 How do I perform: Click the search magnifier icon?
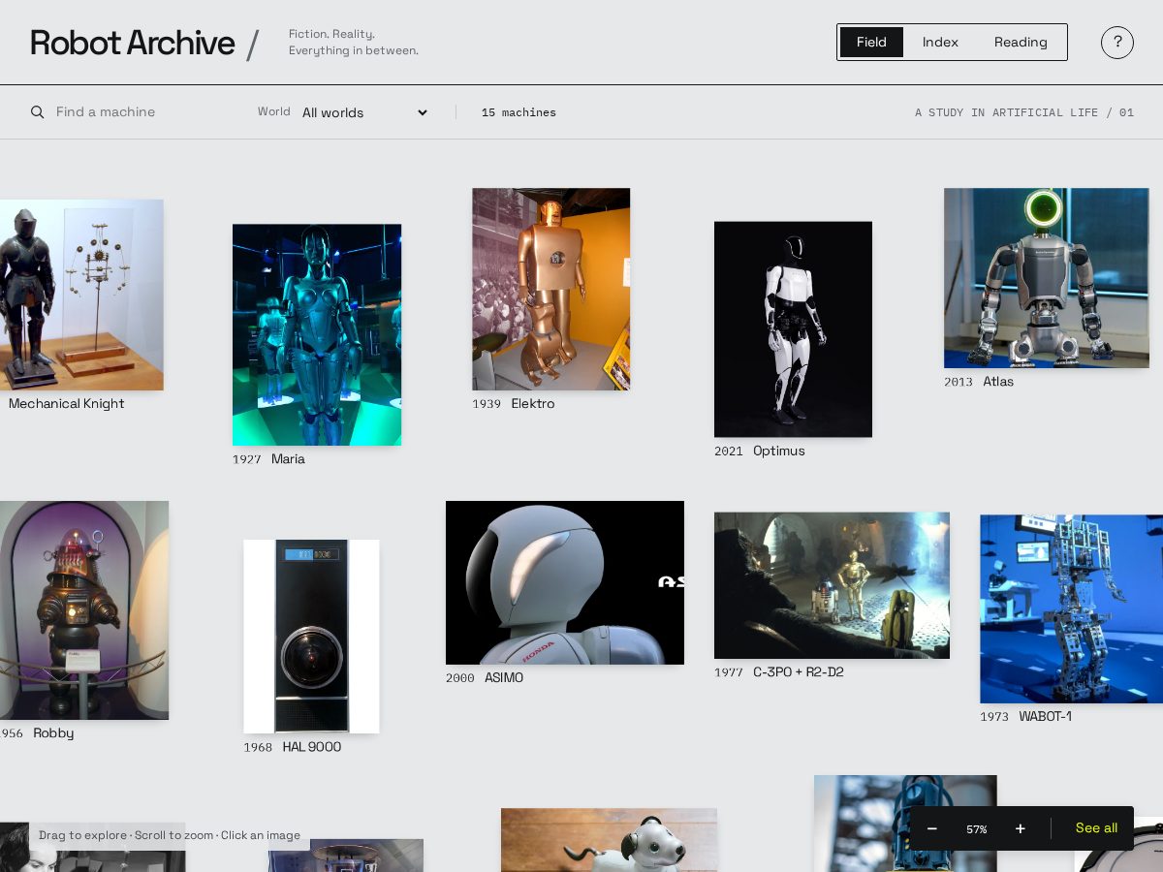click(38, 112)
